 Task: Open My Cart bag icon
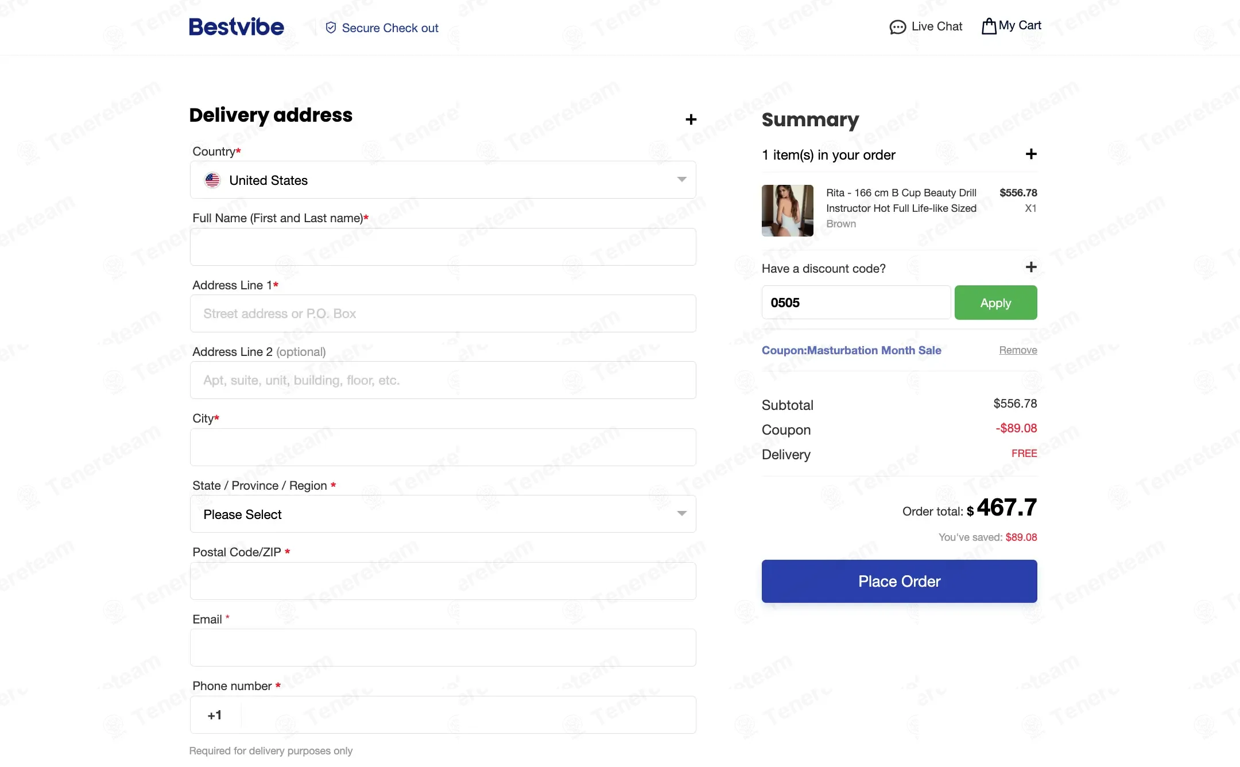(989, 26)
